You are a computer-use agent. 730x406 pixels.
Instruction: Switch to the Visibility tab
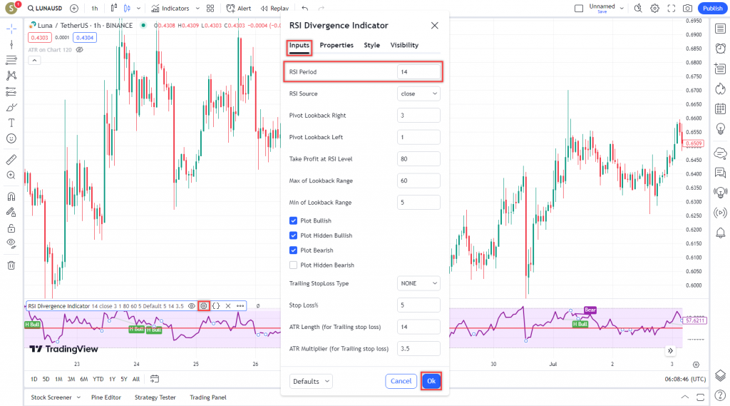pyautogui.click(x=404, y=45)
